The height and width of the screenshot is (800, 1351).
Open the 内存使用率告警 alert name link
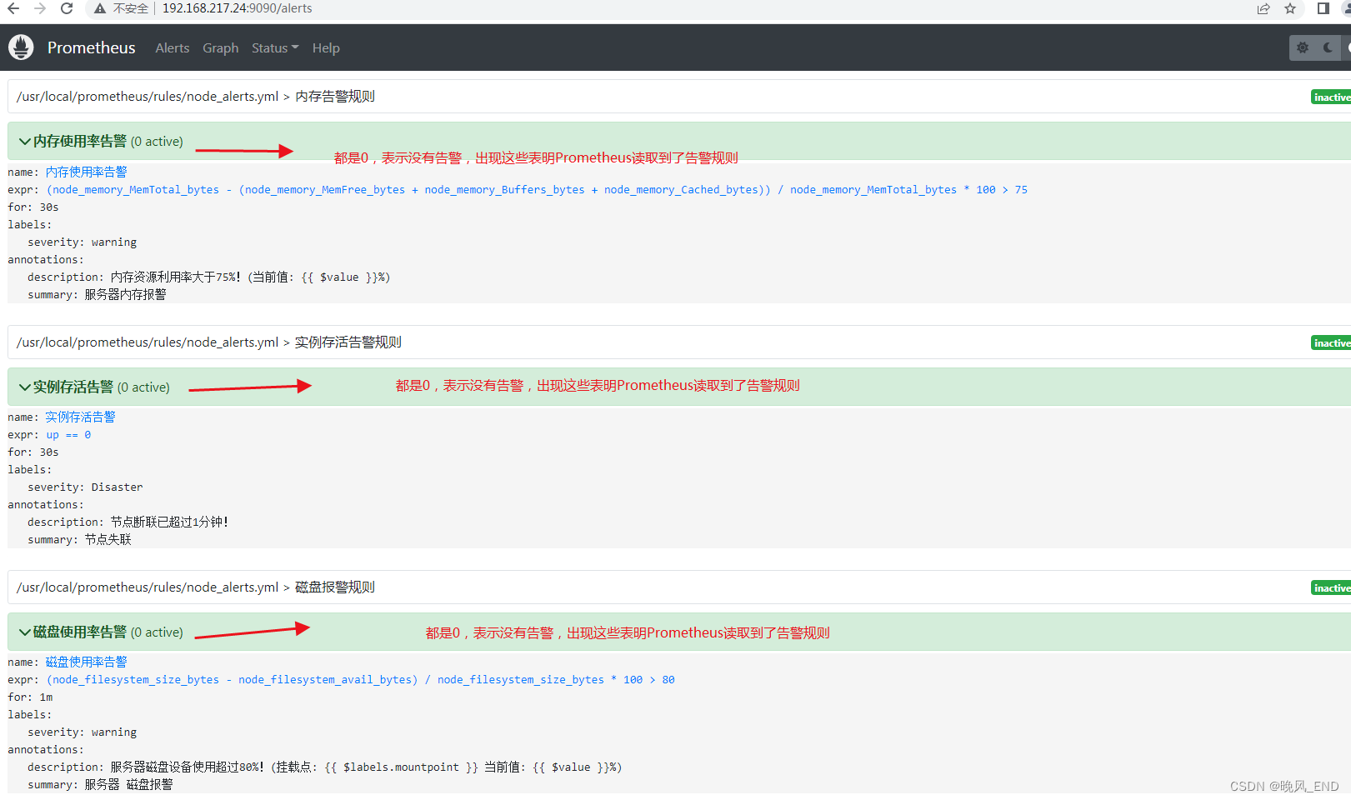point(87,172)
